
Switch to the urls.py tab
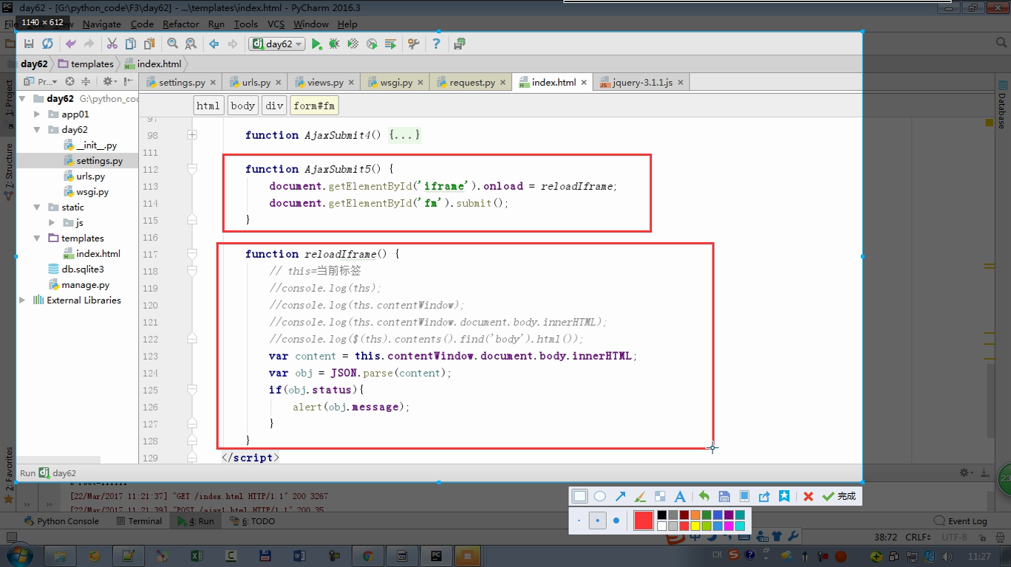coord(256,83)
